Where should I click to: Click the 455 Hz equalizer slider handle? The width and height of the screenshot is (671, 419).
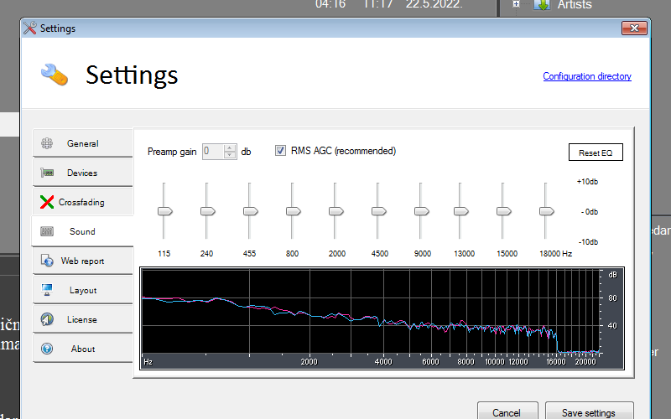pyautogui.click(x=250, y=211)
